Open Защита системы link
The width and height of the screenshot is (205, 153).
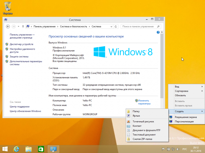[x=19, y=57]
